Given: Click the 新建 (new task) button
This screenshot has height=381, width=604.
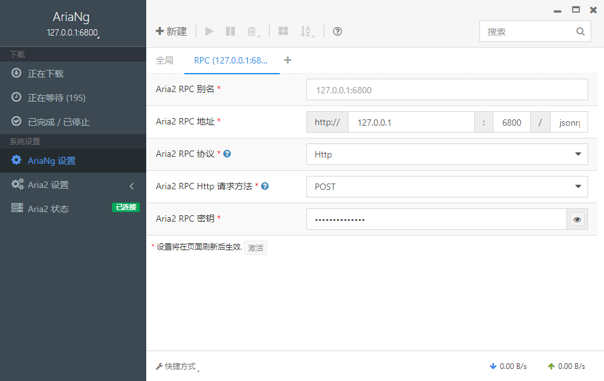Looking at the screenshot, I should coord(171,31).
